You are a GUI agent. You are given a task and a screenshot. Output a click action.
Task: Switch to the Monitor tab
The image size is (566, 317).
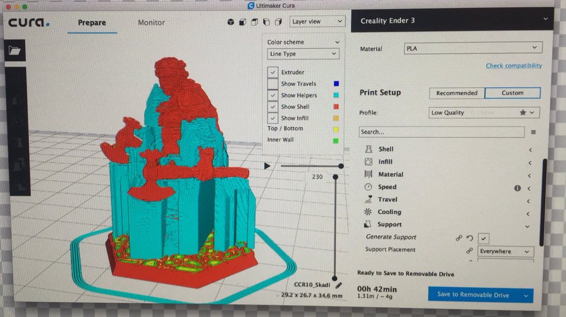click(151, 22)
